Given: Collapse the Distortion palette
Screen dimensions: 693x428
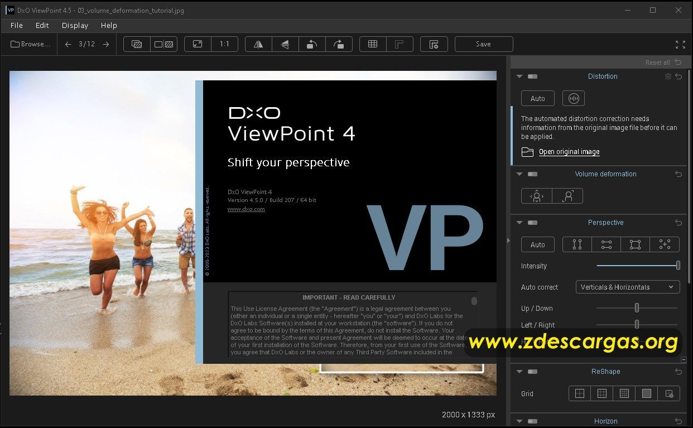Looking at the screenshot, I should tap(519, 76).
